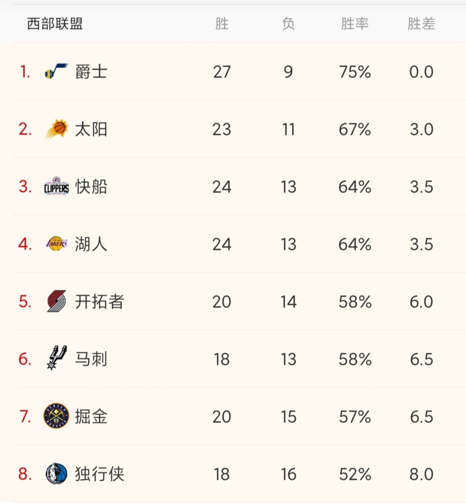Click the 独行侠 team name
The width and height of the screenshot is (466, 504).
pos(99,474)
